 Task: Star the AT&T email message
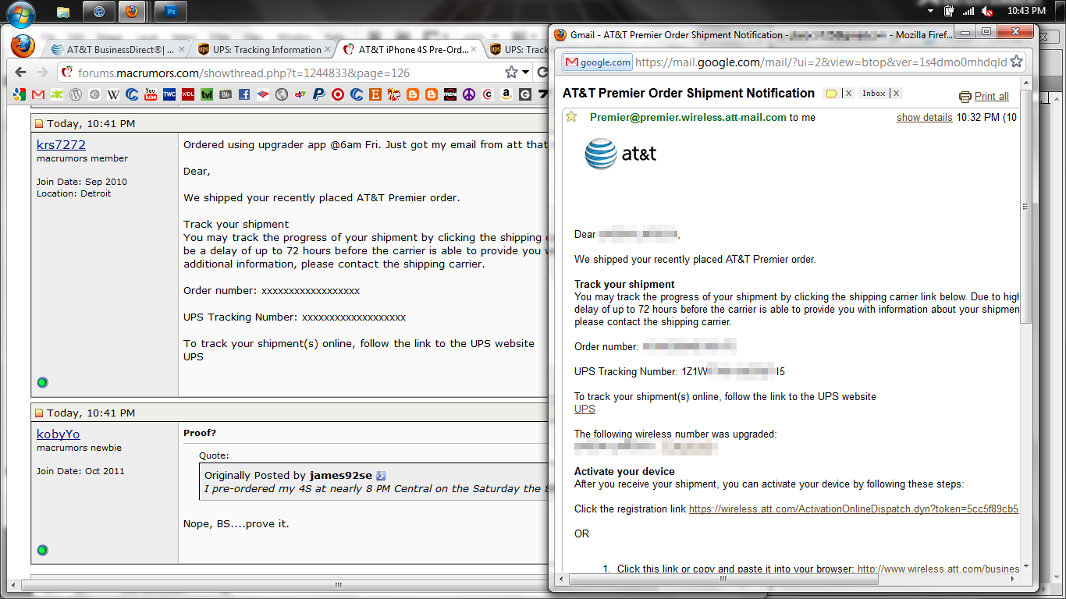[571, 117]
